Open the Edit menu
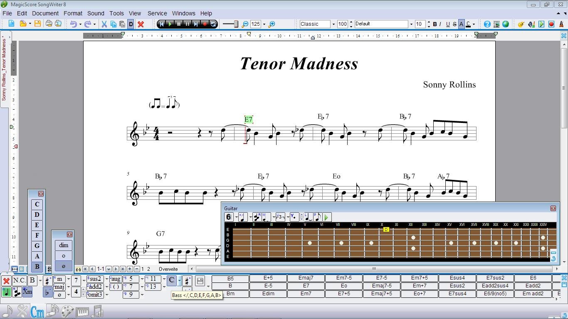Viewport: 568px width, 319px height. tap(22, 13)
